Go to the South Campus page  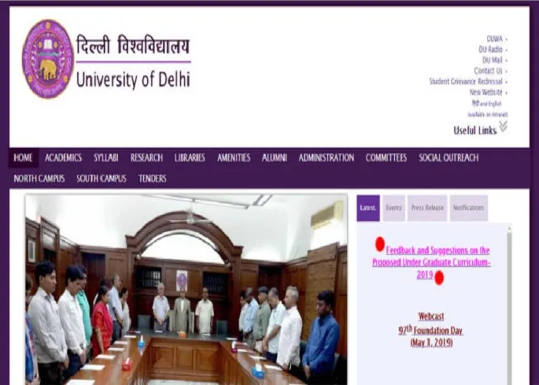click(x=102, y=179)
